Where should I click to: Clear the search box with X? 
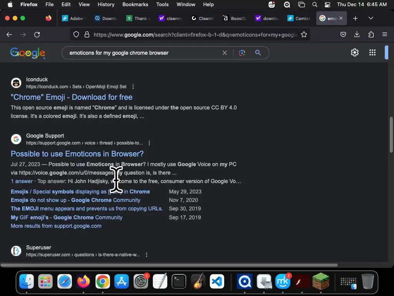[225, 53]
